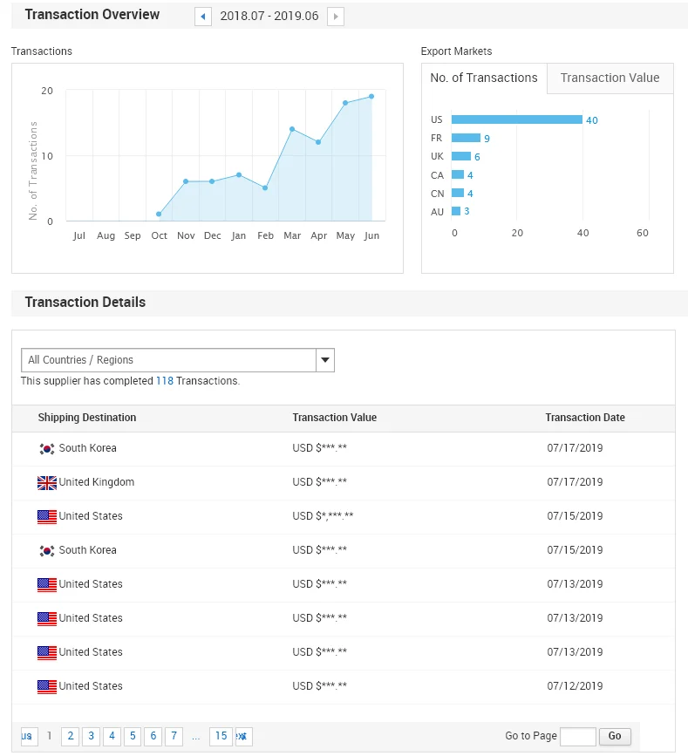Viewport: 688px width, 756px height.
Task: Click the Go to Page input field
Action: coord(577,736)
